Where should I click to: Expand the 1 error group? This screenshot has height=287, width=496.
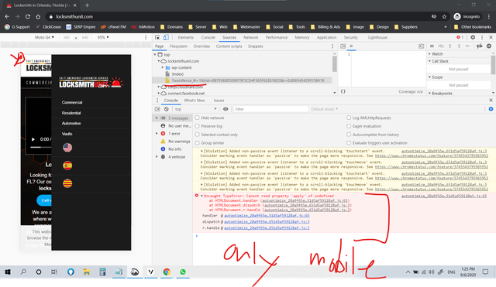click(157, 134)
